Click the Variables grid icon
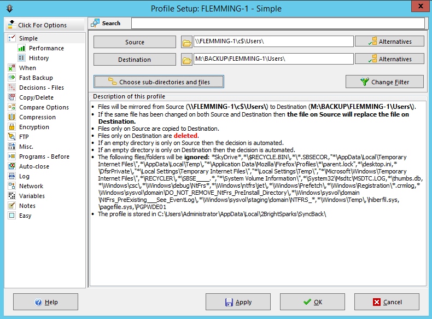Image resolution: width=432 pixels, height=319 pixels. coord(12,196)
